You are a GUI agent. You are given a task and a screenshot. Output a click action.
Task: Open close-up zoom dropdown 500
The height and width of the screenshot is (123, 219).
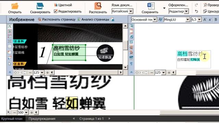coord(23,112)
